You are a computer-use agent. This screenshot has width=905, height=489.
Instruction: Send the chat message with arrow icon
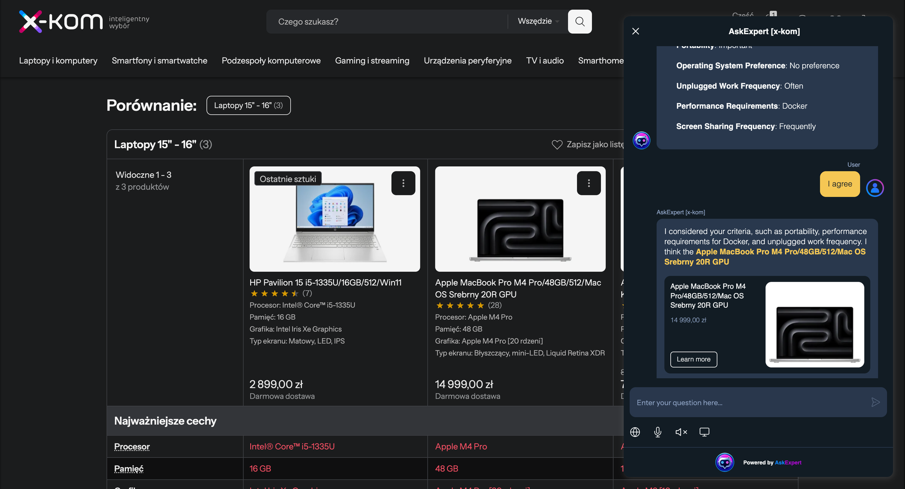coord(875,402)
